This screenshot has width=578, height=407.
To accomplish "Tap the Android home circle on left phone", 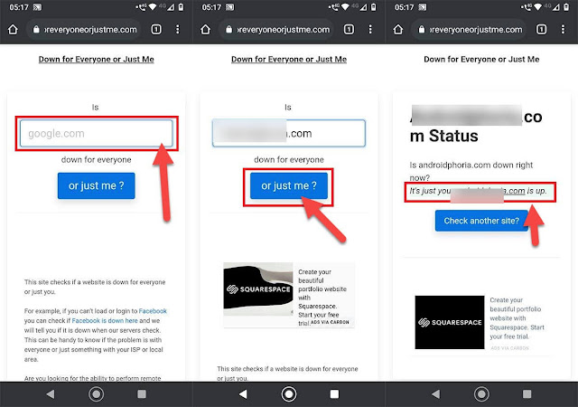I will point(97,394).
